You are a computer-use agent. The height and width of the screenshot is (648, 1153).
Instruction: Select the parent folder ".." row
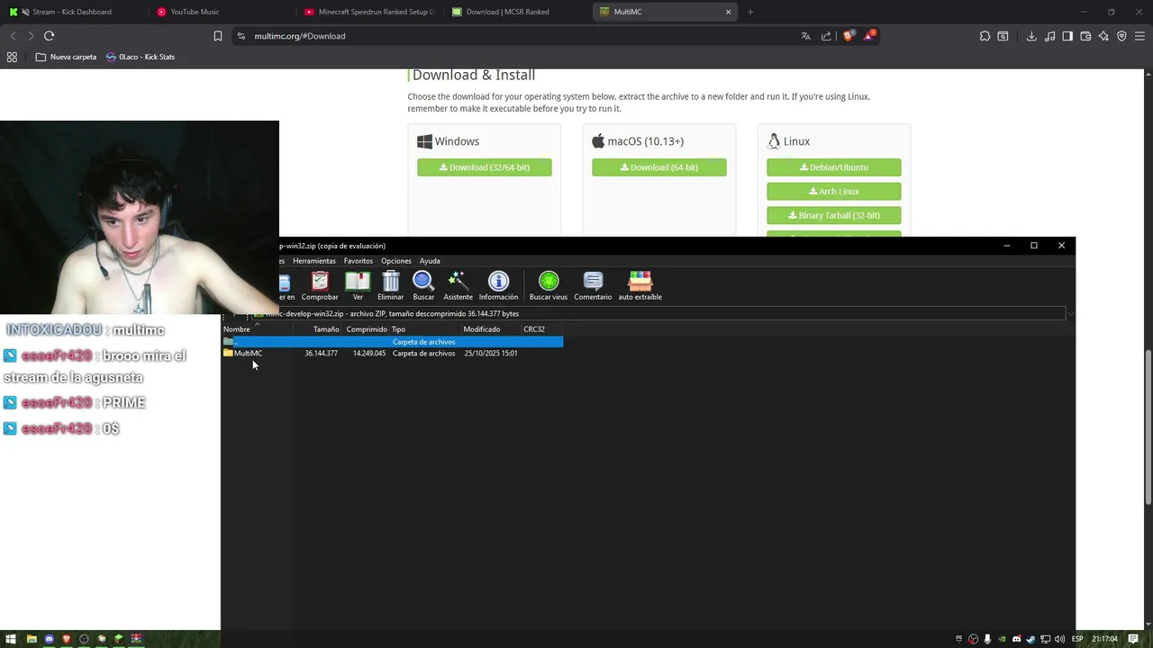pyautogui.click(x=392, y=342)
